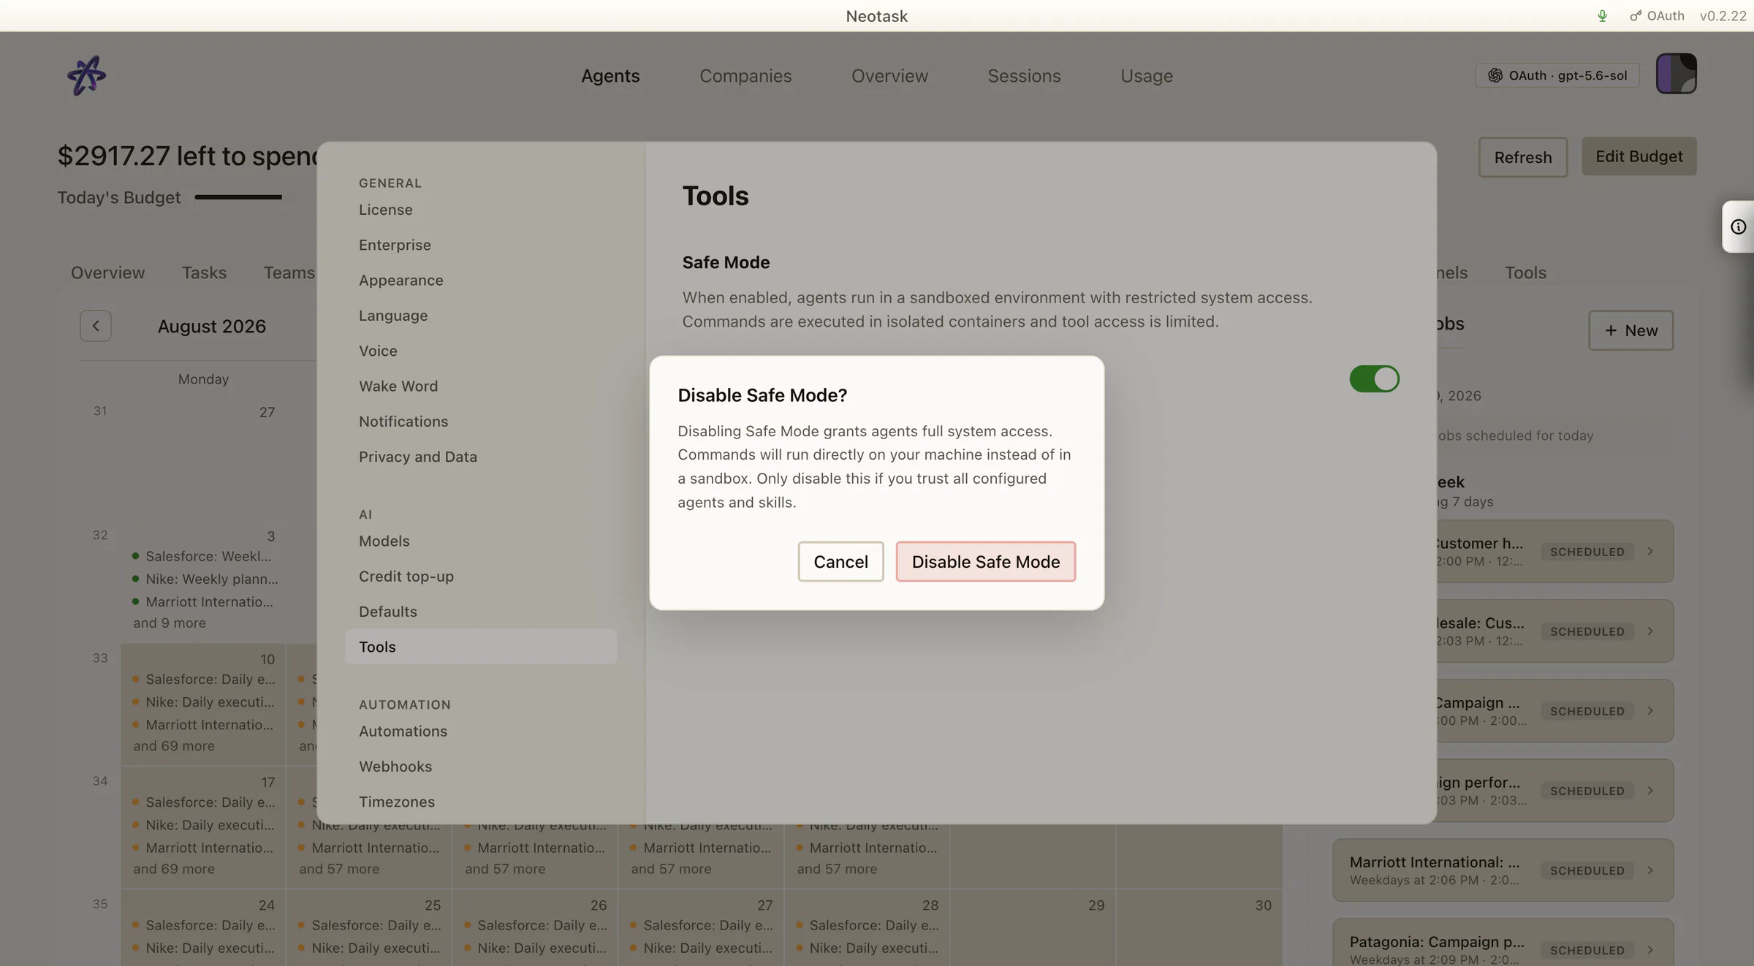Select Appearance in settings sidebar

tap(480, 280)
